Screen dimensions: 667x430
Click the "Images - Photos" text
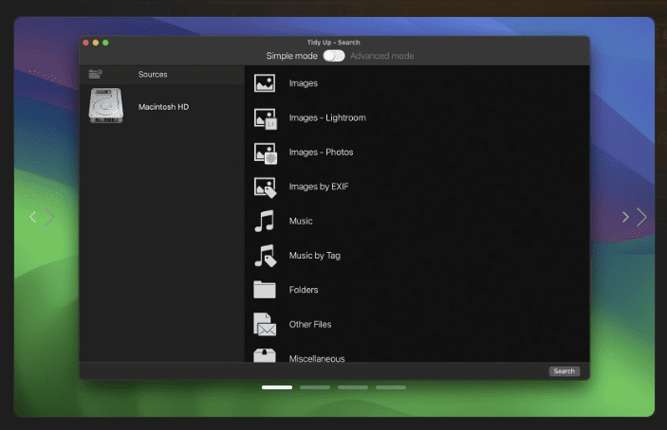[x=321, y=152]
